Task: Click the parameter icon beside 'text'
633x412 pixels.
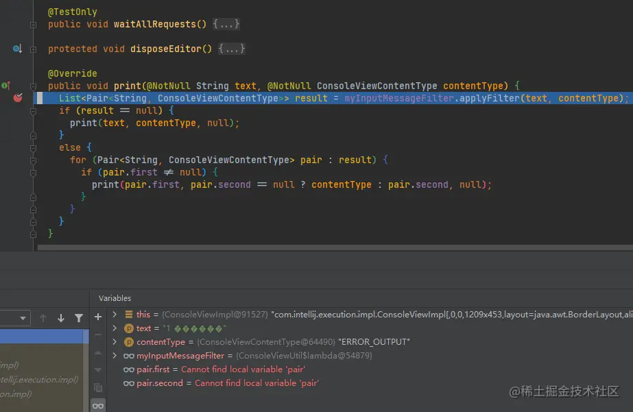Action: 129,328
